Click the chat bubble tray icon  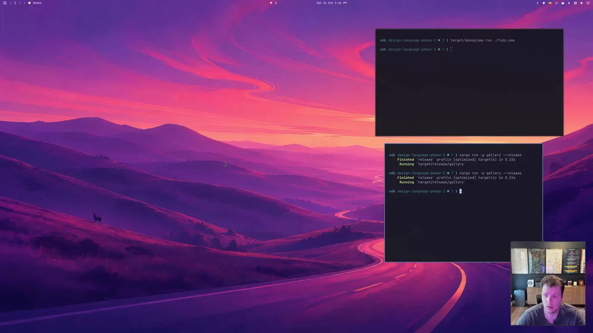(x=544, y=3)
